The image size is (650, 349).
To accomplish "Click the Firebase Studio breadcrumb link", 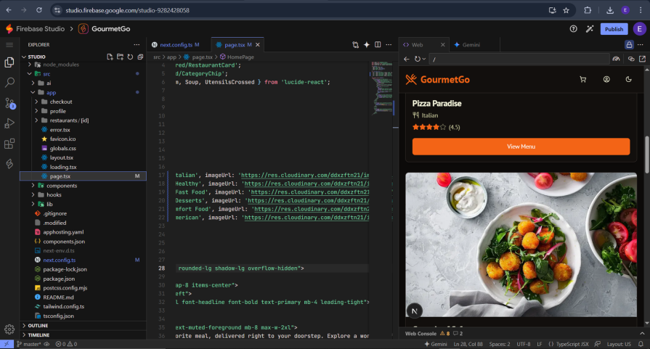I will click(x=40, y=28).
